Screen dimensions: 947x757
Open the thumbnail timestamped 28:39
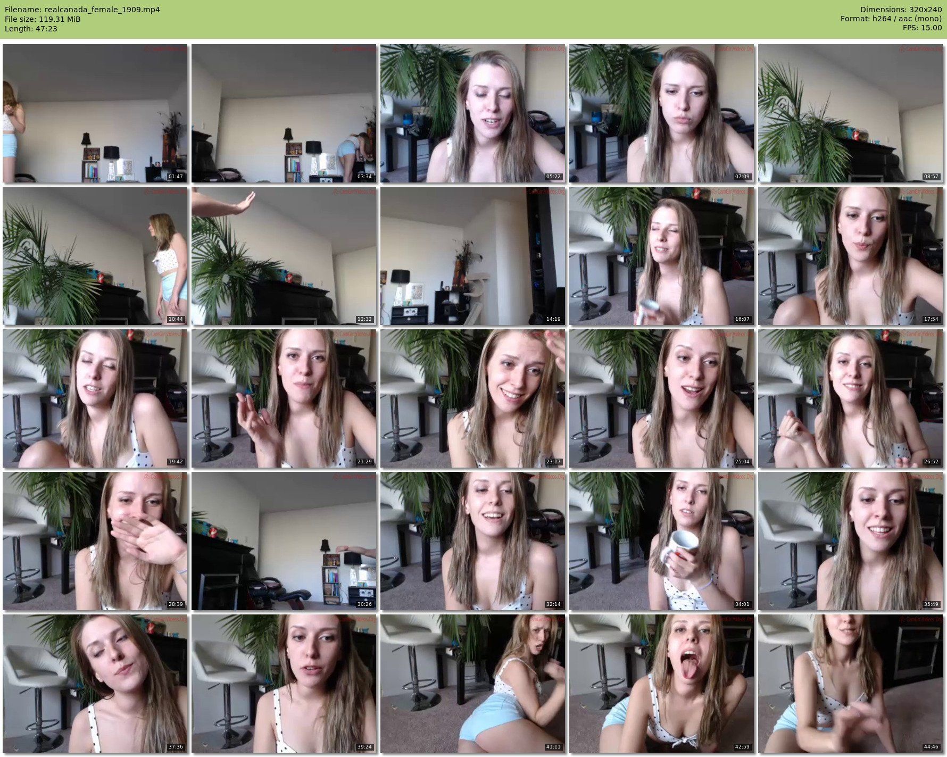point(95,541)
